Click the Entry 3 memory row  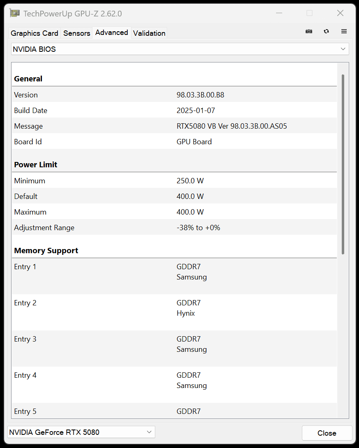pyautogui.click(x=174, y=349)
